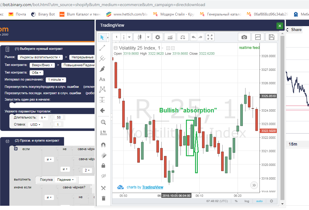Open chart properties gear in top toolbar
309x210 pixels.
[157, 37]
